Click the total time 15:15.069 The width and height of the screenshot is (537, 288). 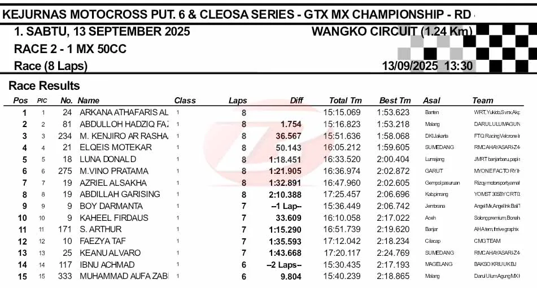pyautogui.click(x=342, y=112)
